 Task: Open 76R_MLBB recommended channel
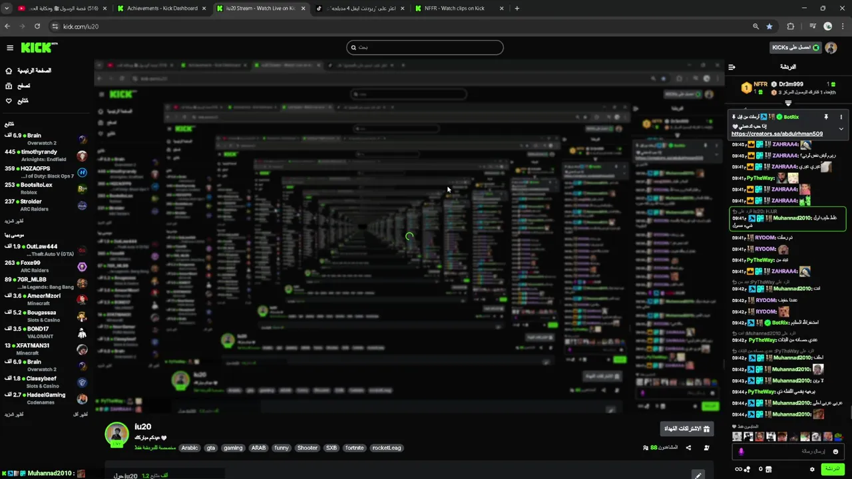point(45,283)
